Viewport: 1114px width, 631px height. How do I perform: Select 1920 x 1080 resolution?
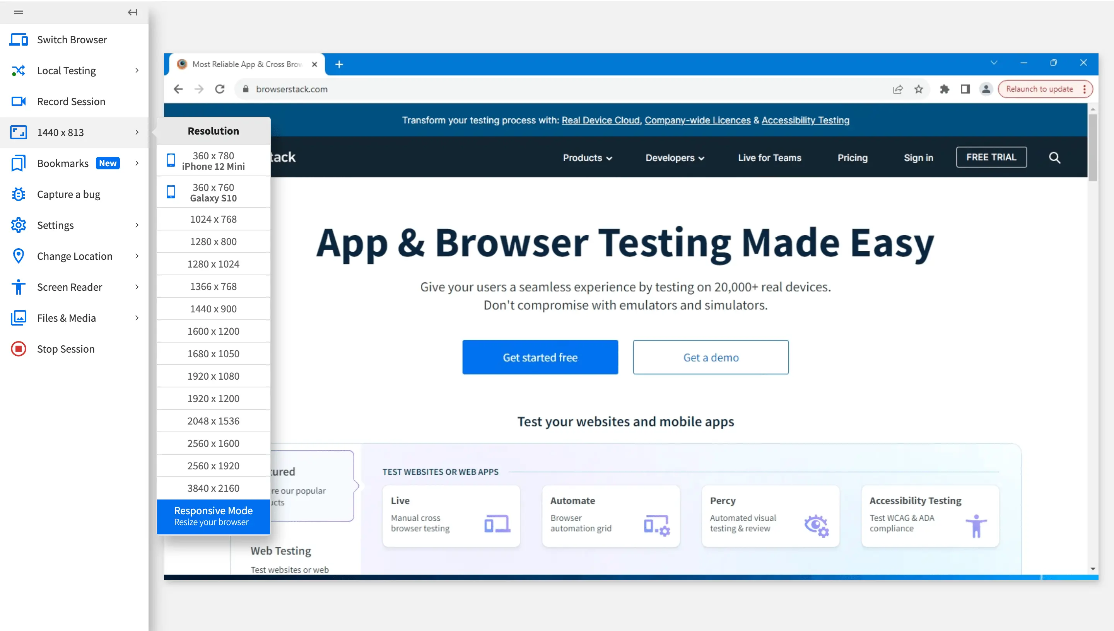213,376
